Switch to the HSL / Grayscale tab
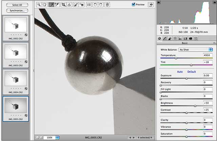 pos(175,38)
